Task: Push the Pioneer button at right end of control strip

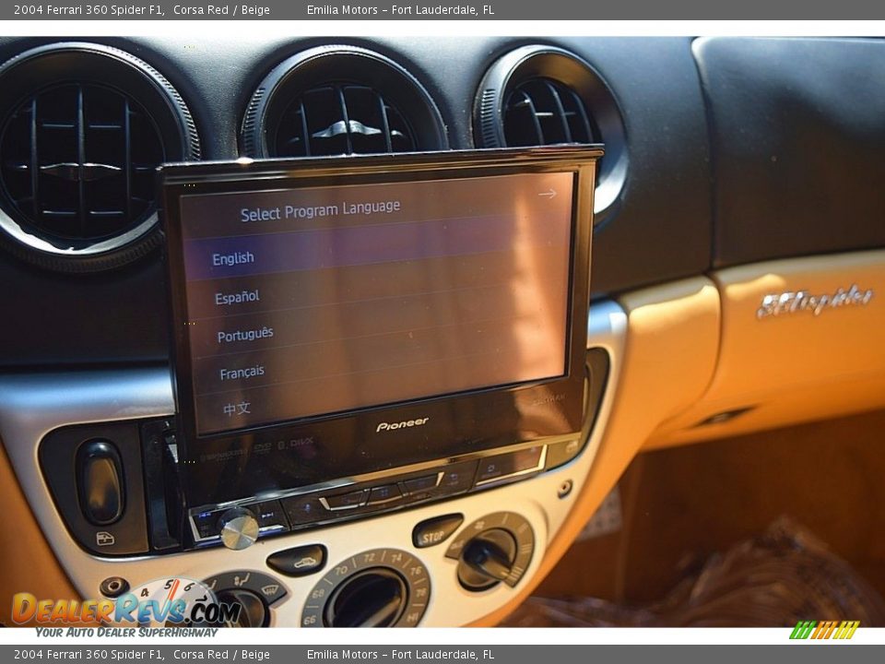Action: coord(511,467)
